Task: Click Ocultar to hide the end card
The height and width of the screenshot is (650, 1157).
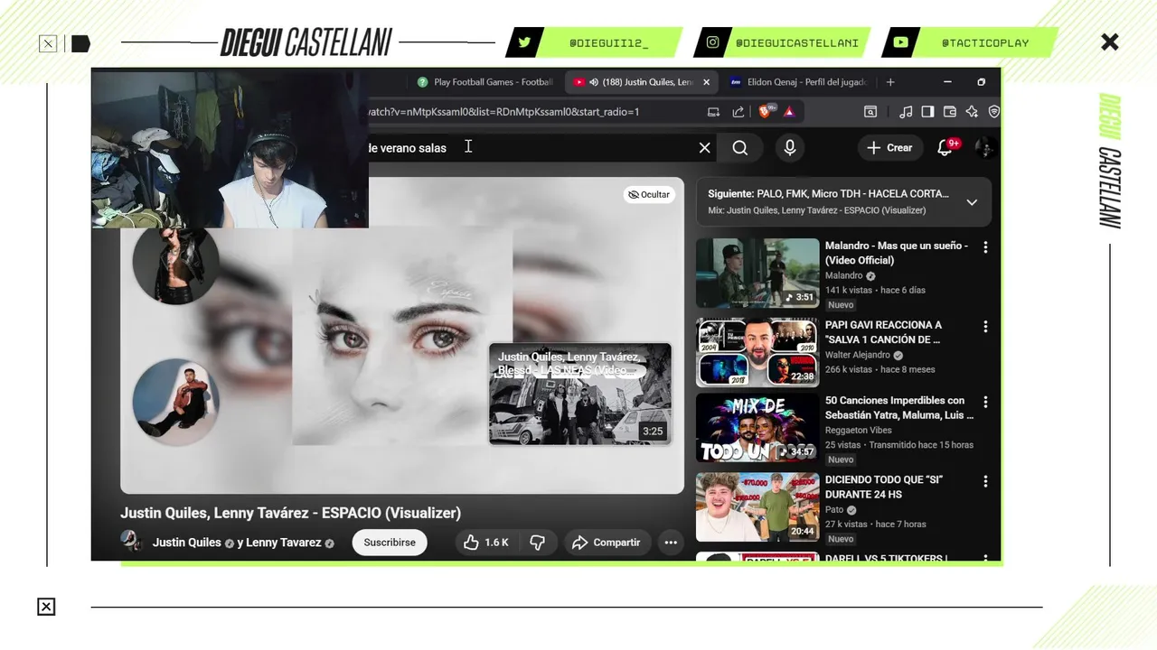Action: [x=649, y=194]
